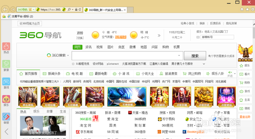255x139 pixels.
Task: Open 李咏16岁女儿出书了 news image
Action: pos(43,126)
